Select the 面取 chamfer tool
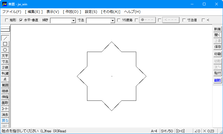Image resolution: width=223 pixels, height=134 pixels. tap(5, 103)
